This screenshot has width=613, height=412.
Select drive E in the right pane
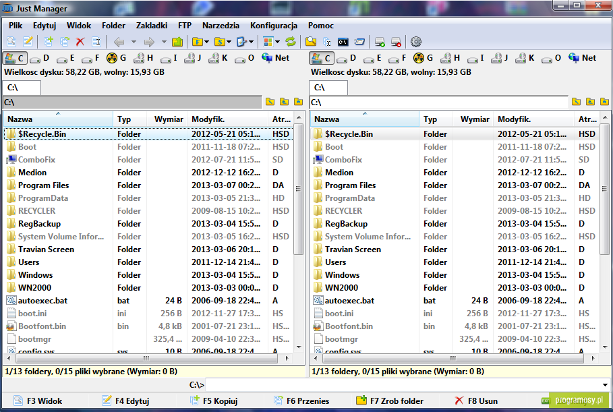pos(372,58)
